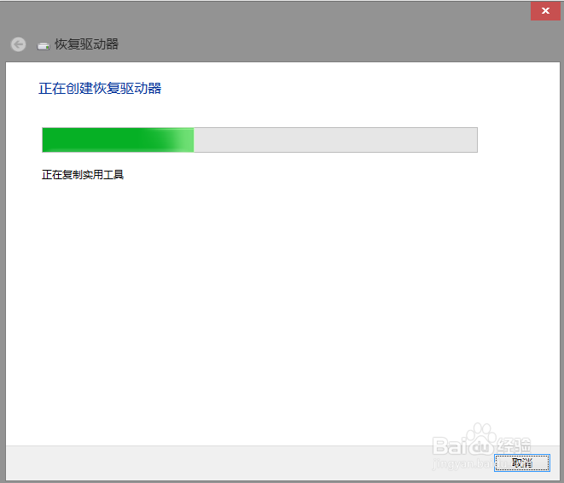Screen dimensions: 564x483
Task: Click the 经验 watermark characters
Action: tap(514, 446)
